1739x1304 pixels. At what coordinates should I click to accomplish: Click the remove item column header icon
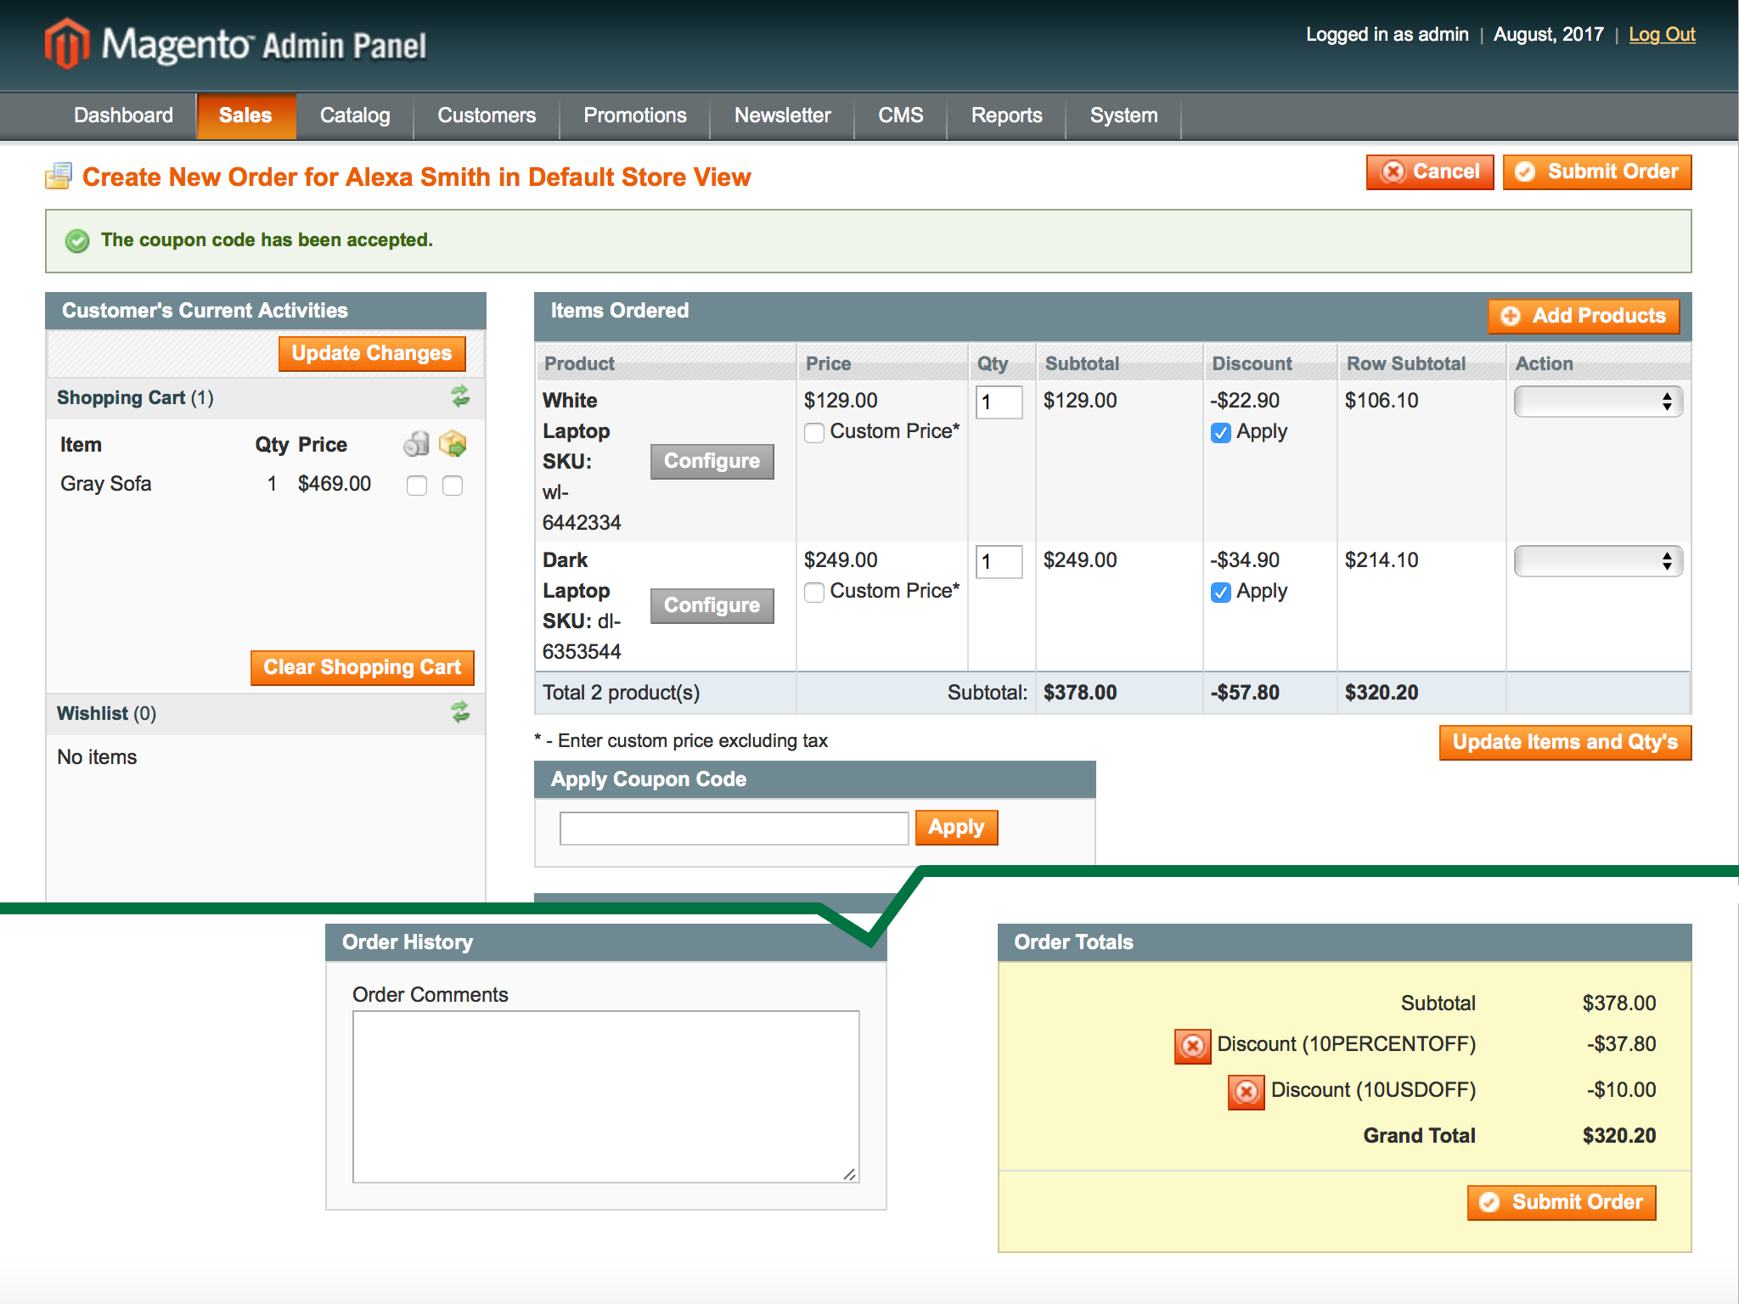tap(416, 443)
